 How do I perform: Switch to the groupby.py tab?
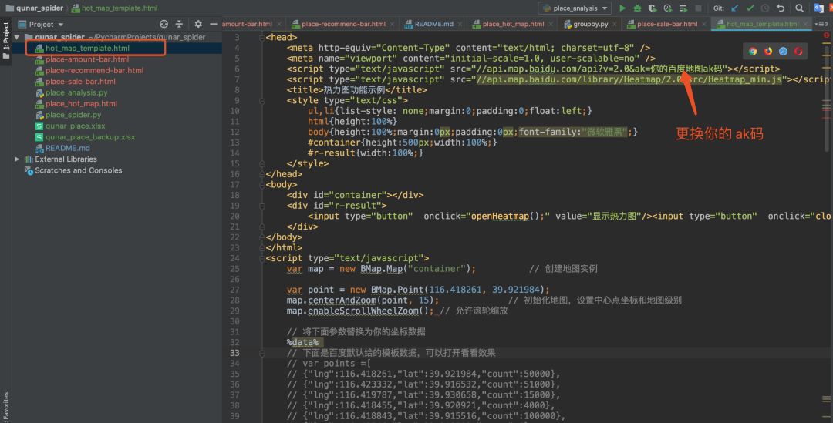point(590,24)
